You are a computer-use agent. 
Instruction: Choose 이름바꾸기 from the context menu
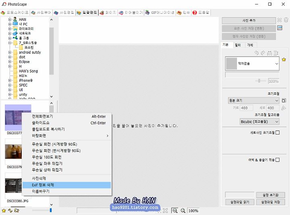coord(67,191)
